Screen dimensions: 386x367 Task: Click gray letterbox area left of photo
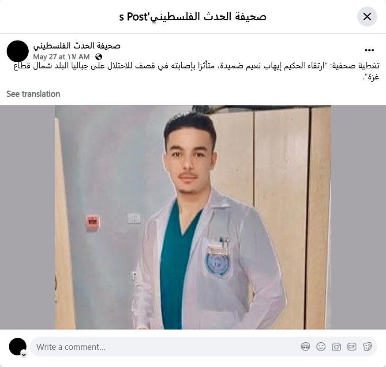click(x=27, y=217)
